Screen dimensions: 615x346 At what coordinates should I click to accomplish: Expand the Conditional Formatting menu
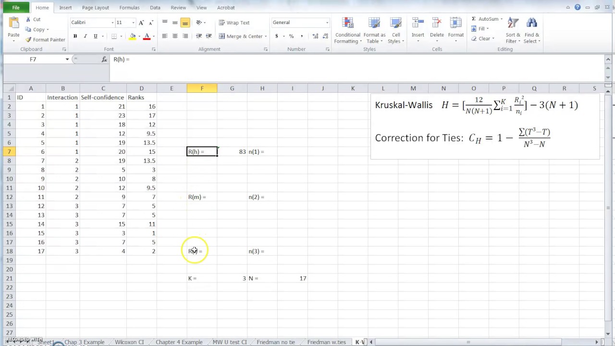pos(348,31)
